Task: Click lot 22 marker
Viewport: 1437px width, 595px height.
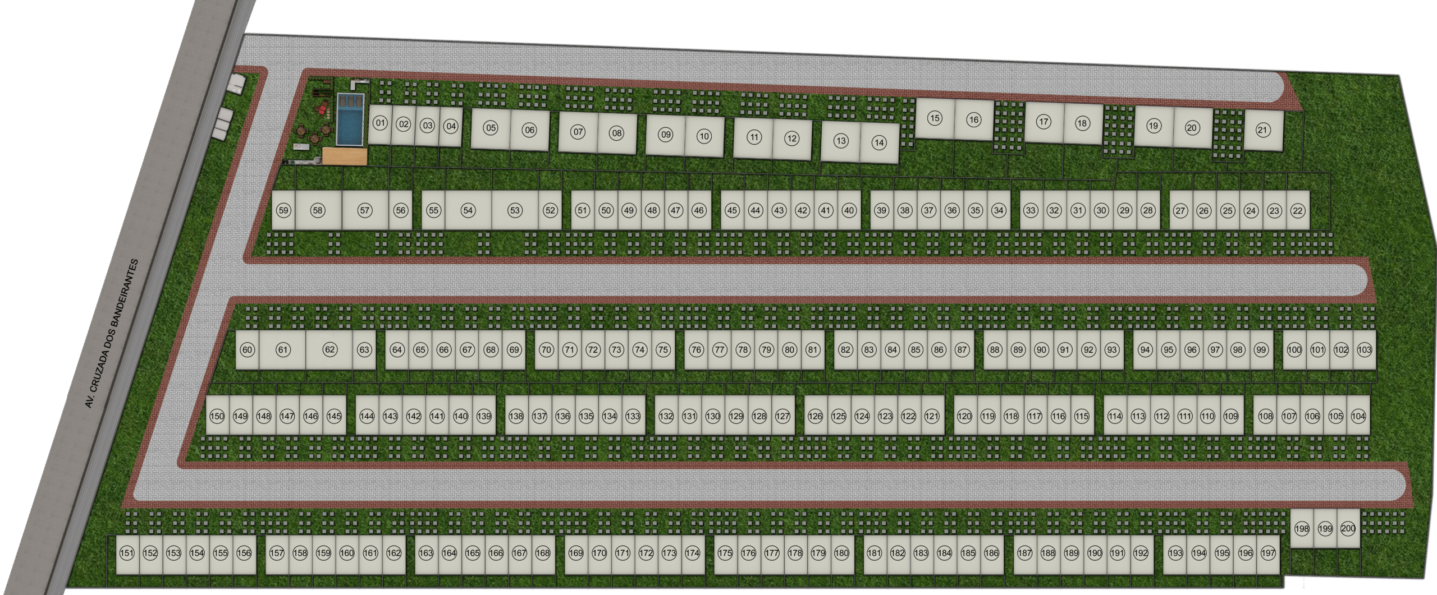Action: [x=1297, y=211]
